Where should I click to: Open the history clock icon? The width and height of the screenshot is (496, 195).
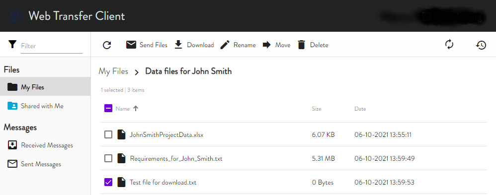(x=481, y=45)
